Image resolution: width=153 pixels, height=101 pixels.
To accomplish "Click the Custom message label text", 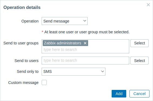I will pyautogui.click(x=23, y=83).
